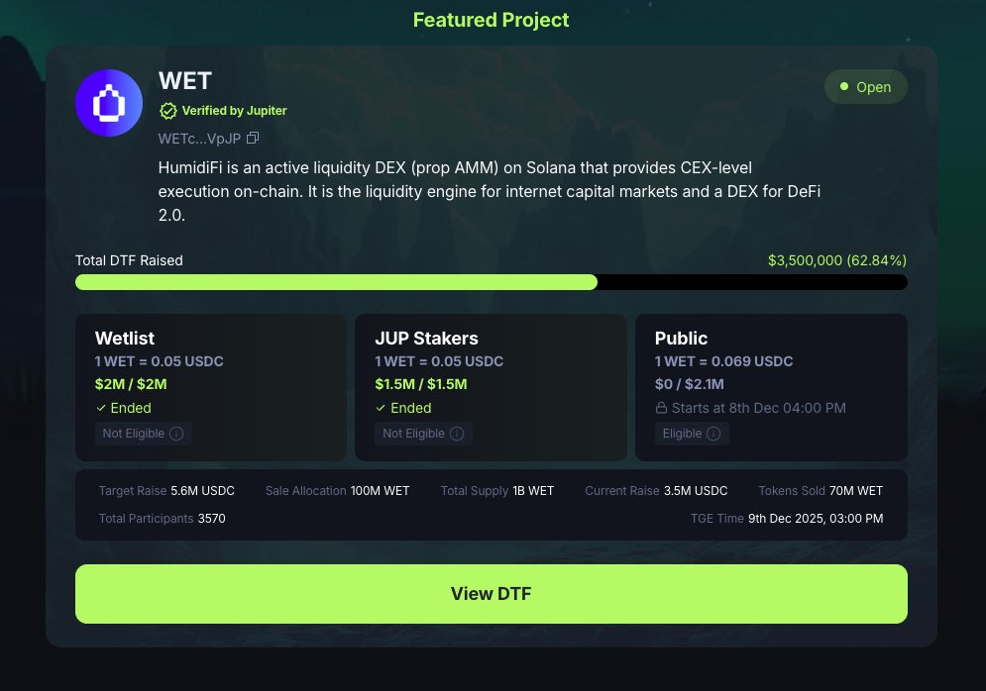The width and height of the screenshot is (986, 691).
Task: Click the lock icon before the Public start time
Action: tap(661, 408)
